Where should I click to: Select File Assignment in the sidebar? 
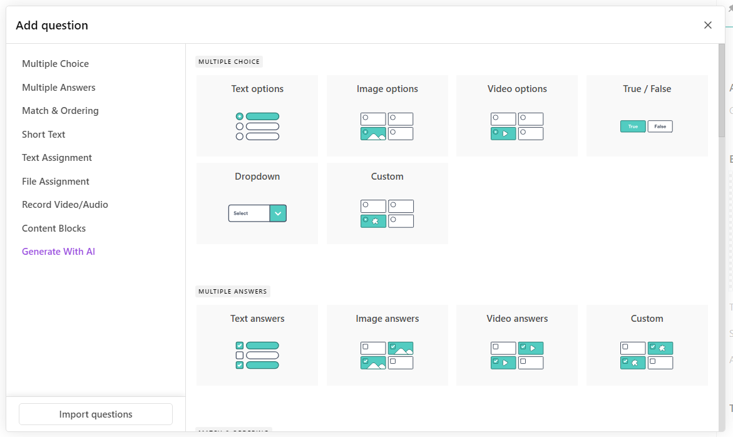[x=56, y=182]
